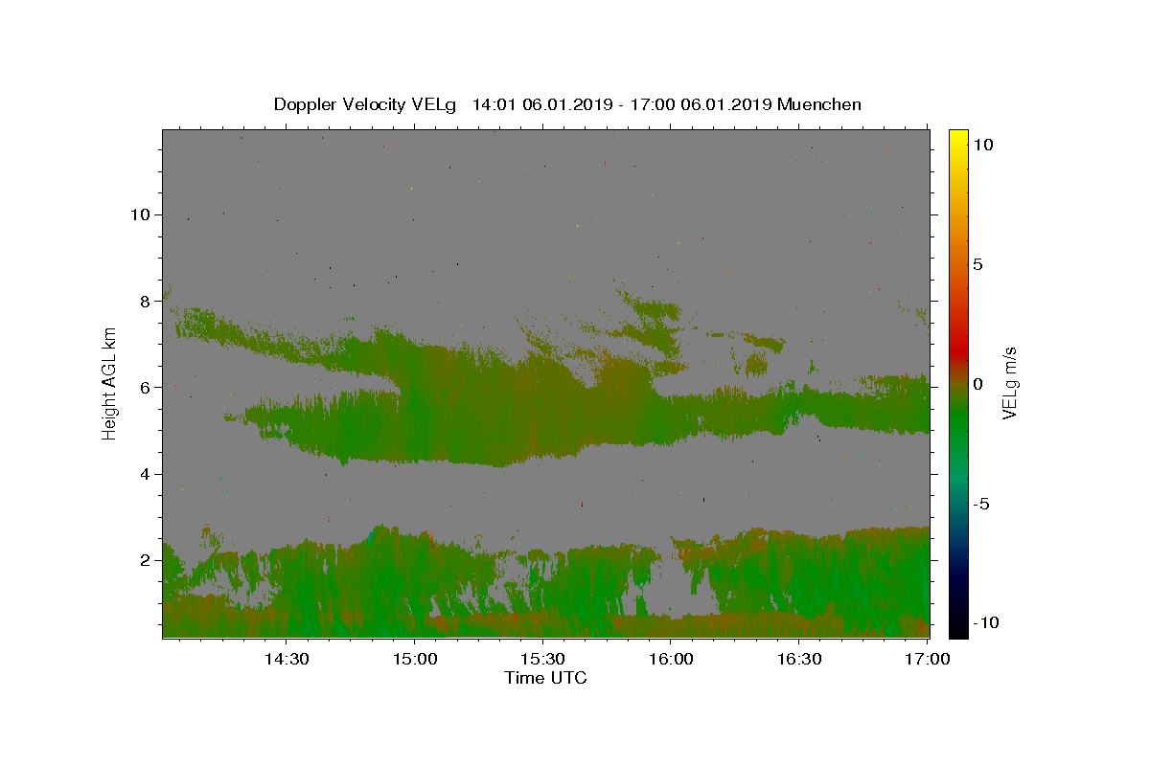Screen dimensions: 1150x766
Task: Click the 17:00 time tick label
Action: tap(927, 659)
